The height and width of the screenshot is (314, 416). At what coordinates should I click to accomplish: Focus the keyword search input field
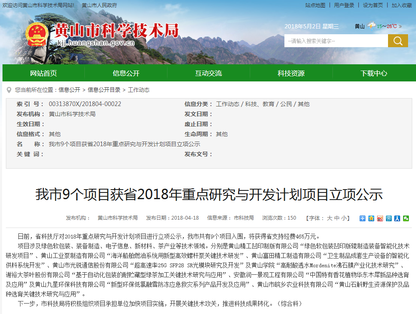(x=336, y=41)
